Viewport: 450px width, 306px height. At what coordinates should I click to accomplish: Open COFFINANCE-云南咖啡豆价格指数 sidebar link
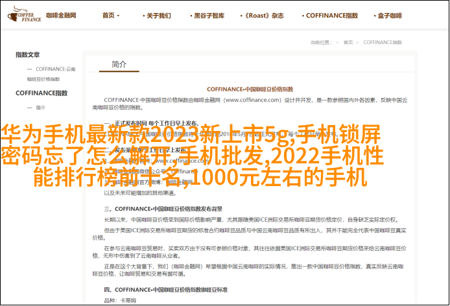[x=51, y=74]
